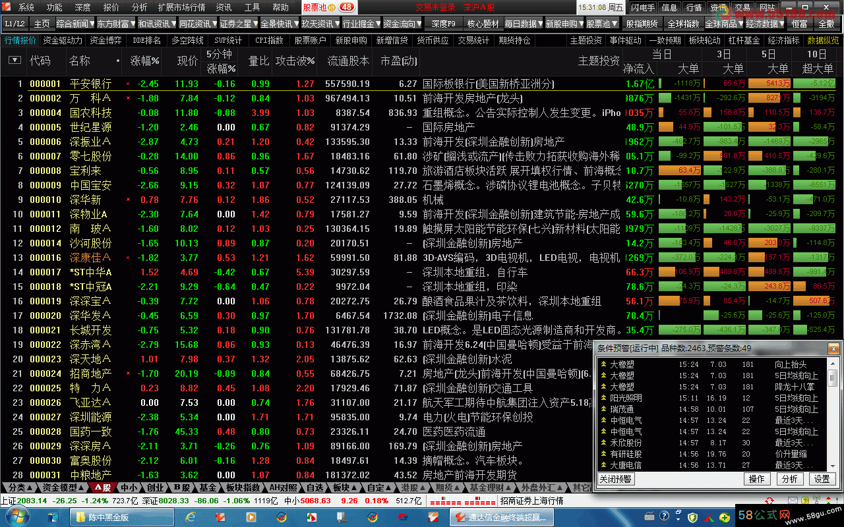Click the scrollbar thumb in the alert list
This screenshot has width=844, height=527.
click(x=833, y=379)
